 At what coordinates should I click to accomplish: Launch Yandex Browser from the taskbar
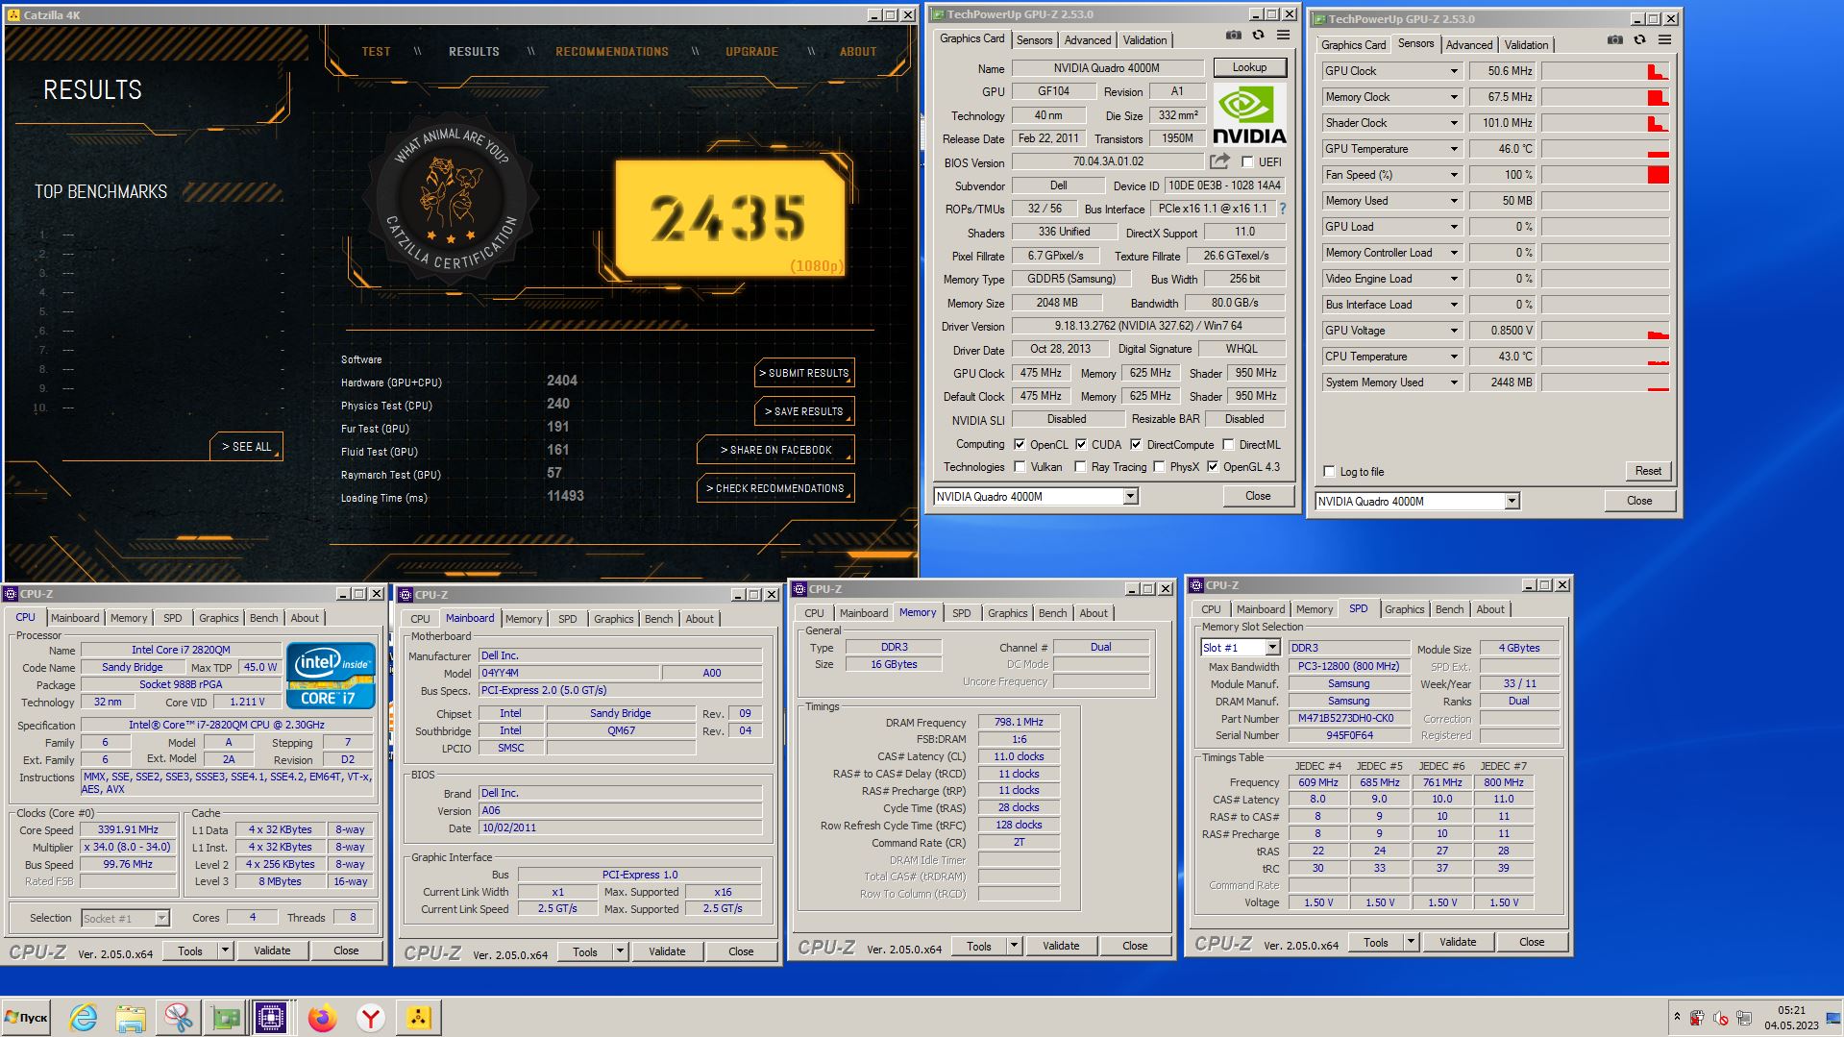(371, 1017)
